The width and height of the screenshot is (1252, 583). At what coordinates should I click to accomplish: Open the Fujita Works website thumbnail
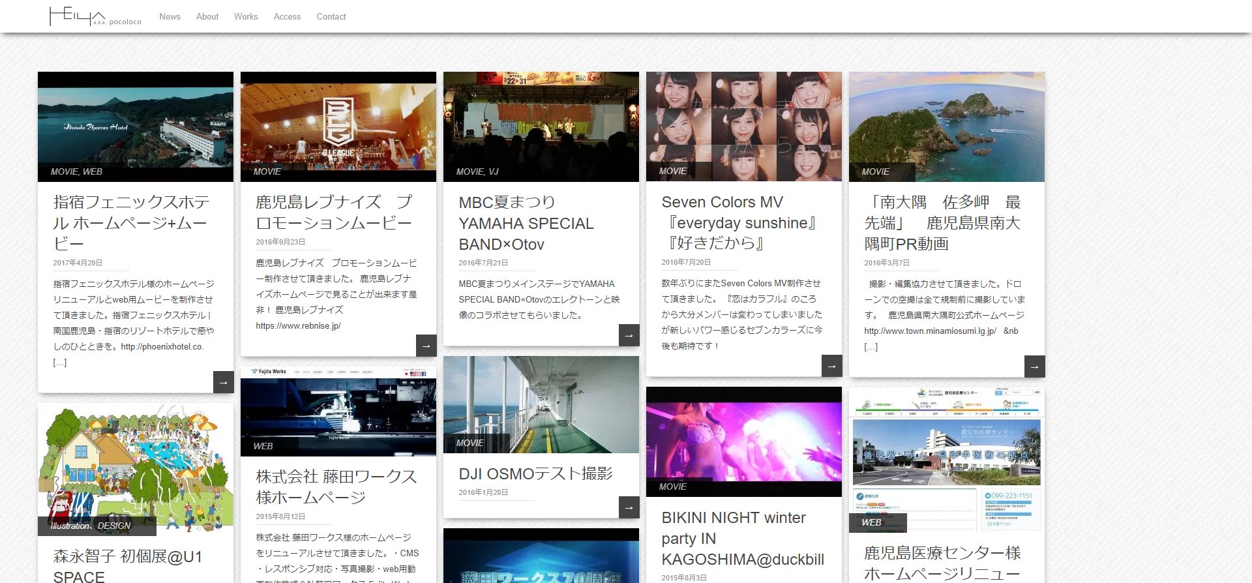click(338, 411)
